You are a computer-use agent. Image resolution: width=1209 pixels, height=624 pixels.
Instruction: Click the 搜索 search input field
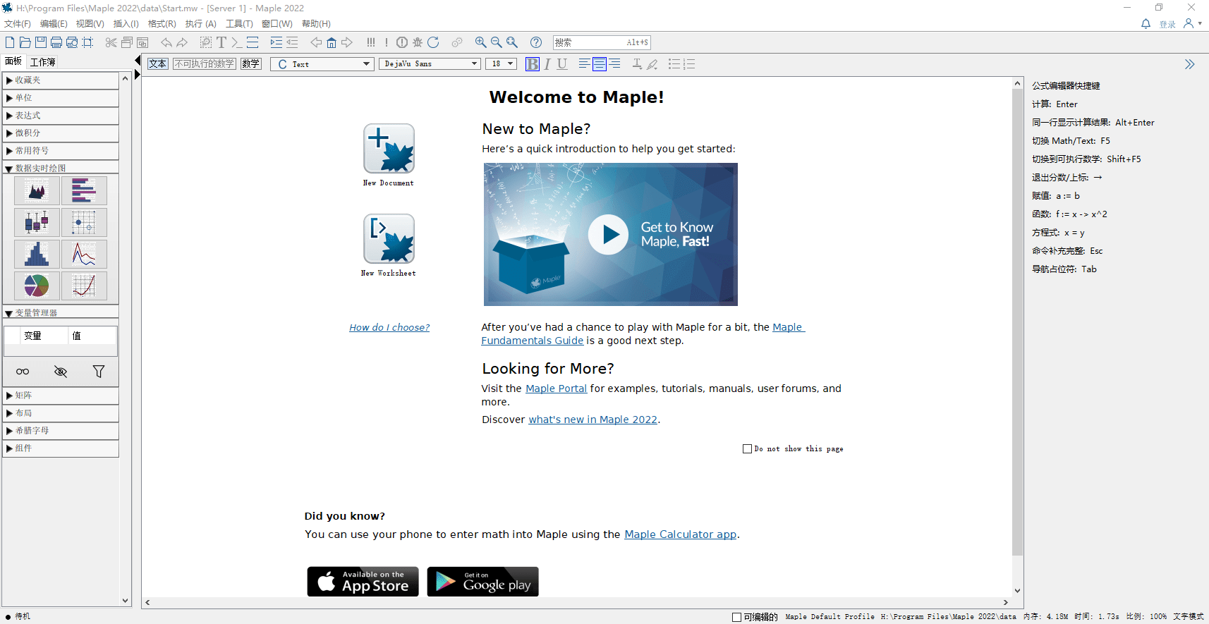click(x=602, y=42)
